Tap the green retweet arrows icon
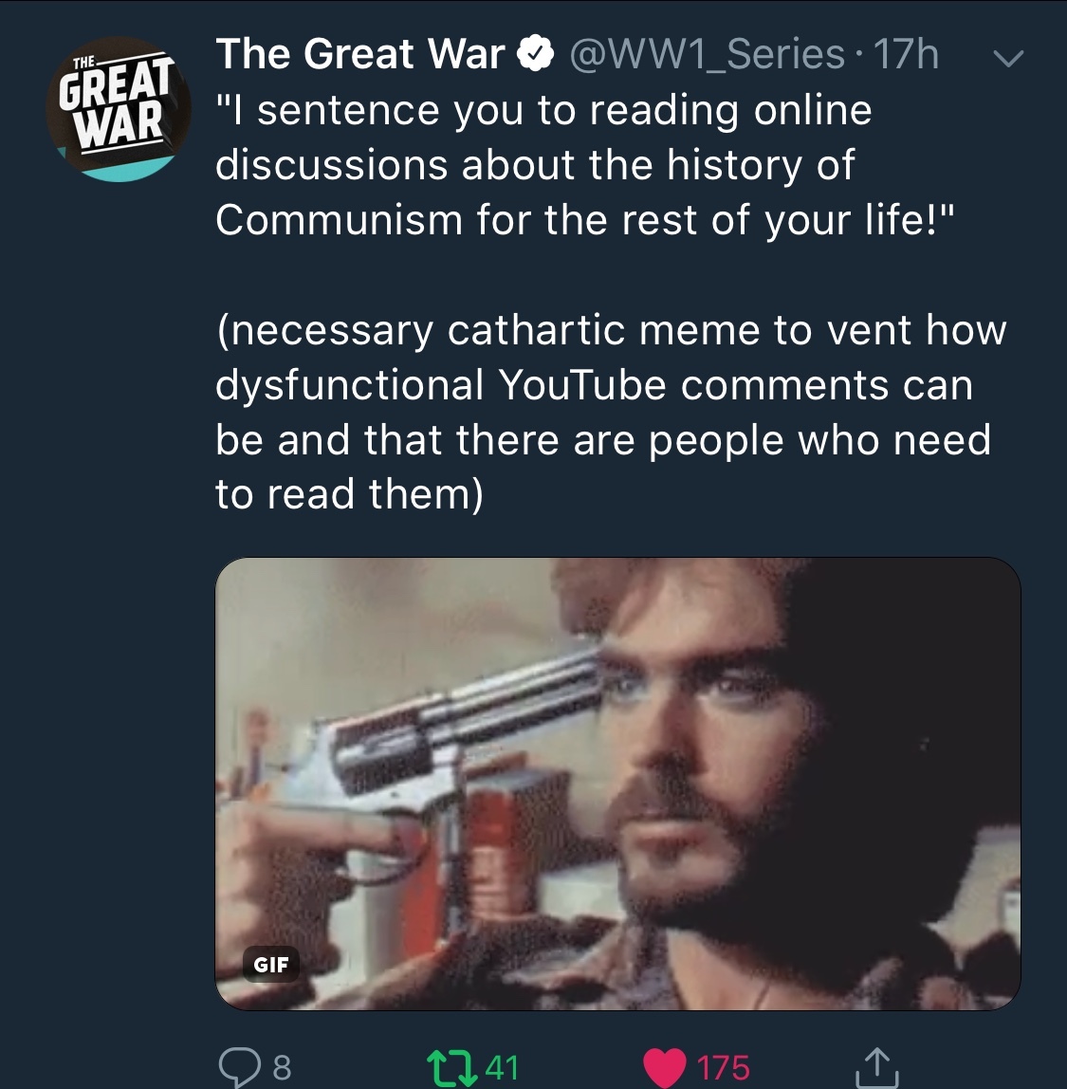Viewport: 1067px width, 1089px height. pyautogui.click(x=451, y=1067)
